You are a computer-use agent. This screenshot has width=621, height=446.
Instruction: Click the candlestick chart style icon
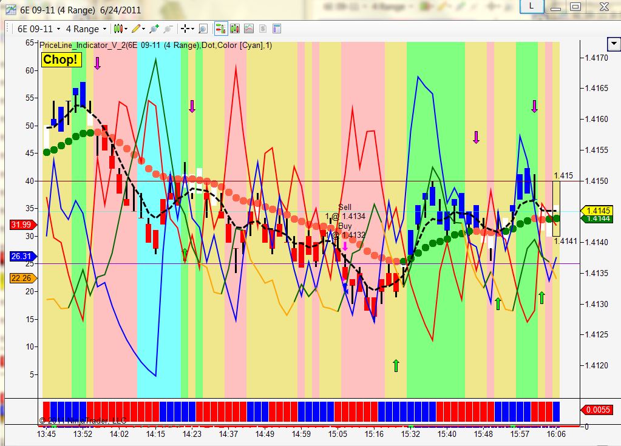click(118, 29)
